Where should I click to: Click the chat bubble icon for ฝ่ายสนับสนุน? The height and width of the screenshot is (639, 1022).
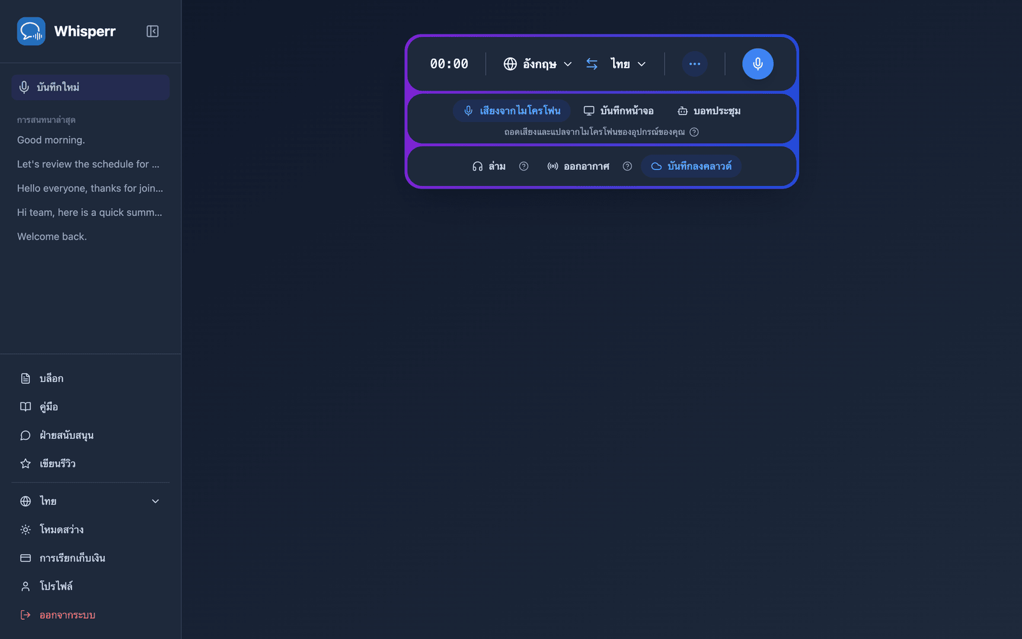coord(26,435)
